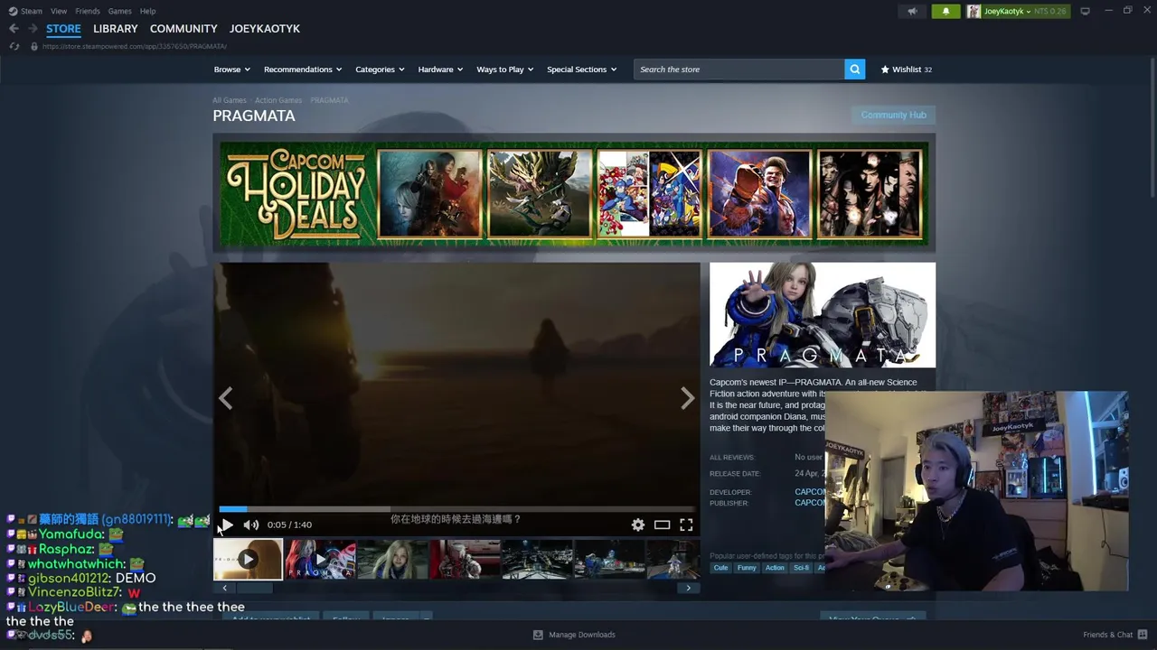
Task: Click the Action tag
Action: (775, 568)
